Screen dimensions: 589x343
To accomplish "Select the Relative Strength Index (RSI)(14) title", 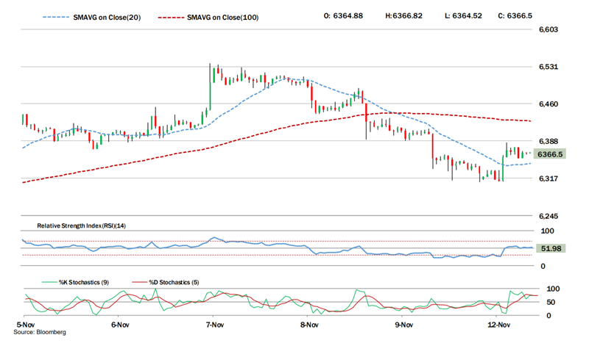I will 82,225.
